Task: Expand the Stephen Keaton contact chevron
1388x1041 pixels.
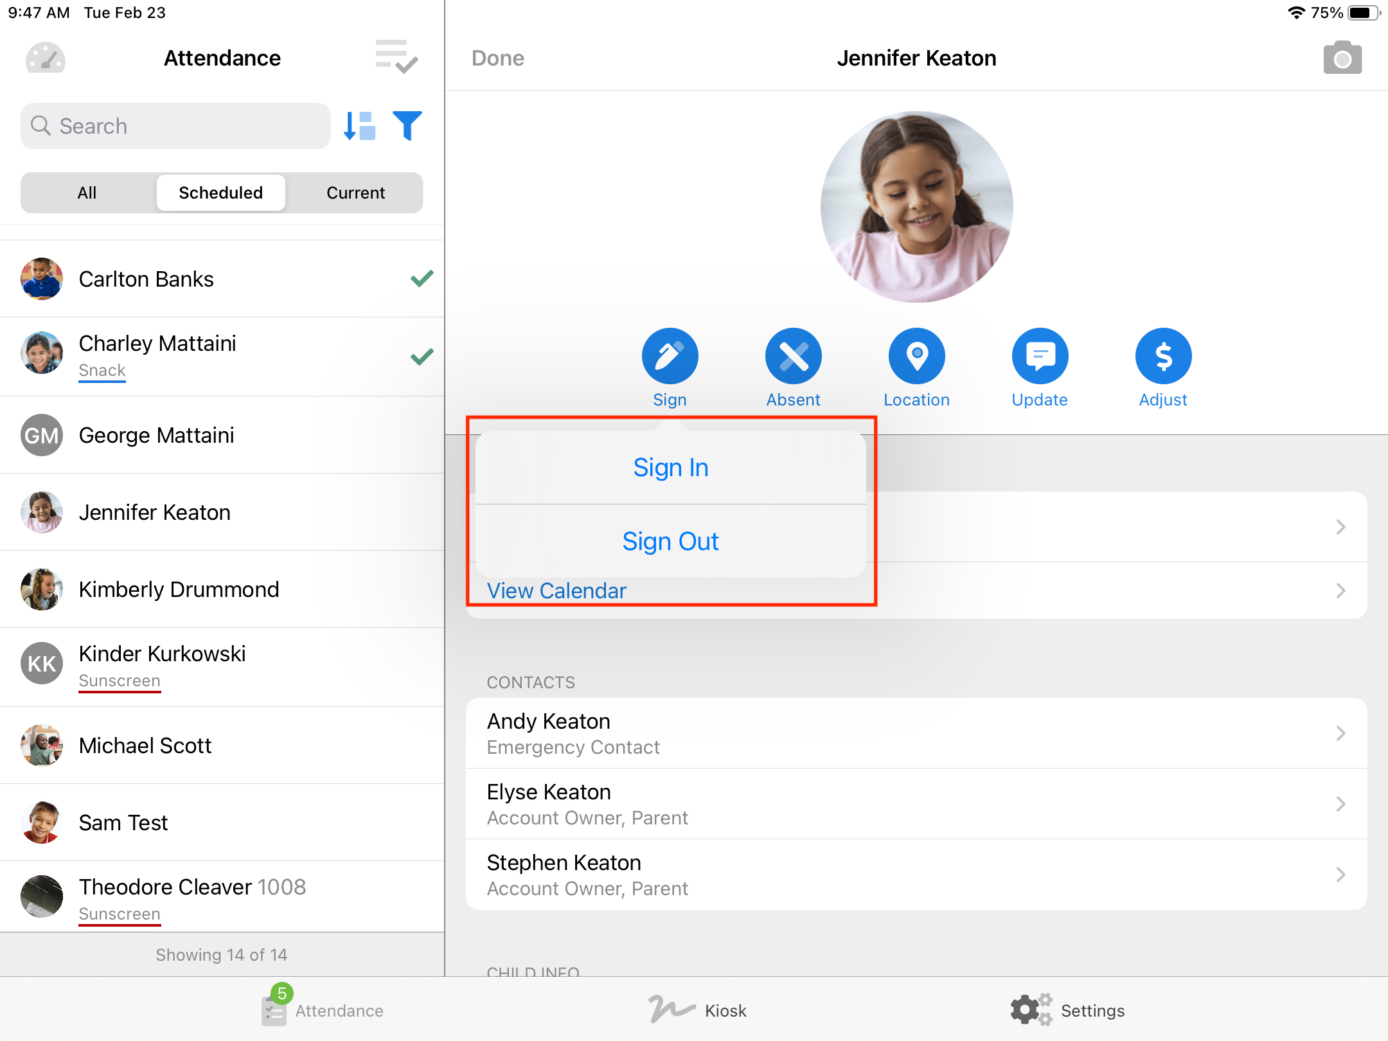Action: pos(1340,875)
